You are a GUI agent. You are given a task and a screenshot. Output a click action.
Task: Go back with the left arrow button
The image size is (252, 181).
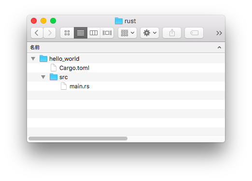pos(37,33)
